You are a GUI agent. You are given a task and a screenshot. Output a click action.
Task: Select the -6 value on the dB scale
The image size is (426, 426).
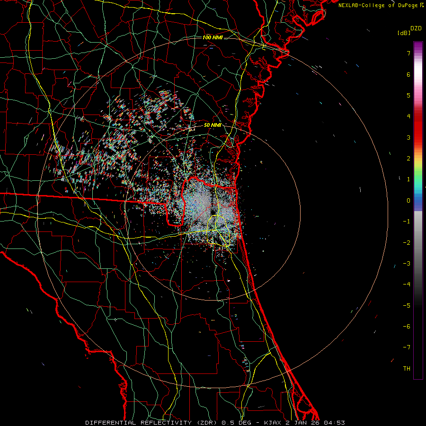407,327
